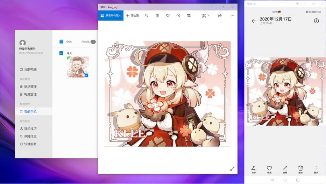This screenshot has height=184, width=326.
Task: Select the crop tool in Photos toolbar
Action: click(x=189, y=16)
